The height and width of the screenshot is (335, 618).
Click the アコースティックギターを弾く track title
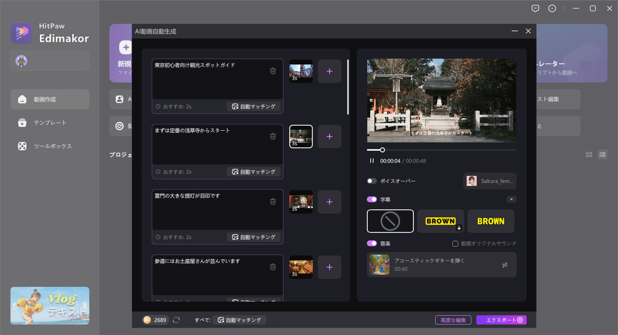[x=430, y=260]
